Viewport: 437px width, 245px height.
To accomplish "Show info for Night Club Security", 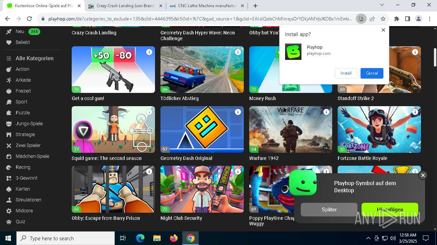I will coord(238,172).
